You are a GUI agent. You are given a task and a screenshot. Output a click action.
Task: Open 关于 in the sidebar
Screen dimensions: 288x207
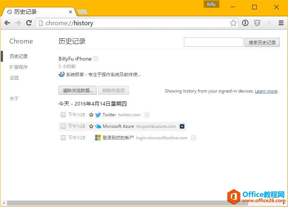point(14,98)
